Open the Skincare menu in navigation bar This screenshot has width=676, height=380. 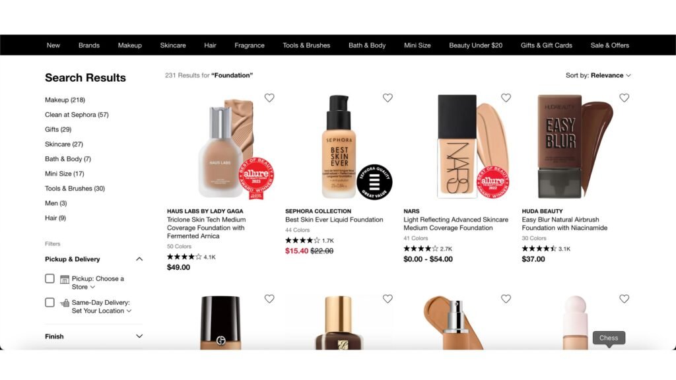(173, 46)
